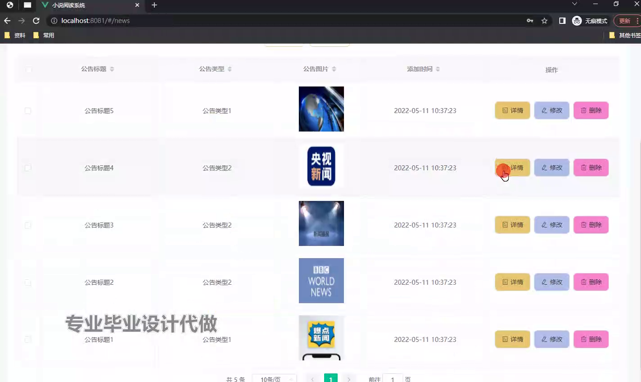The width and height of the screenshot is (641, 382).
Task: Click 修改 for 公告标题5
Action: (552, 110)
